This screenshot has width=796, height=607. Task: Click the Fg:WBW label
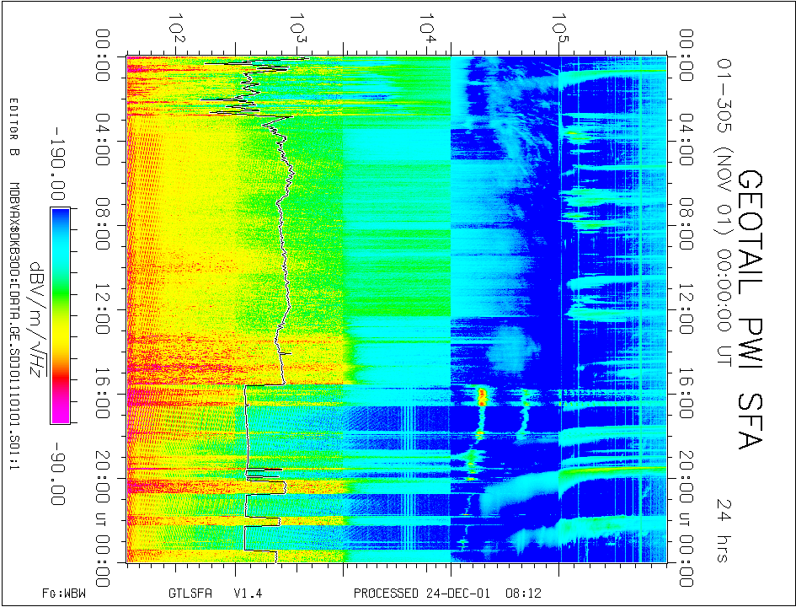click(x=64, y=594)
